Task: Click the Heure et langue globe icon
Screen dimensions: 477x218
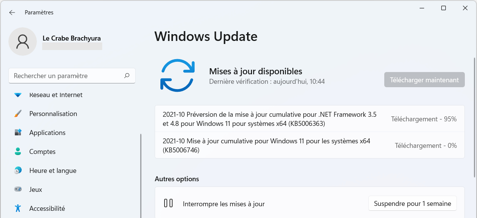Action: [x=18, y=171]
